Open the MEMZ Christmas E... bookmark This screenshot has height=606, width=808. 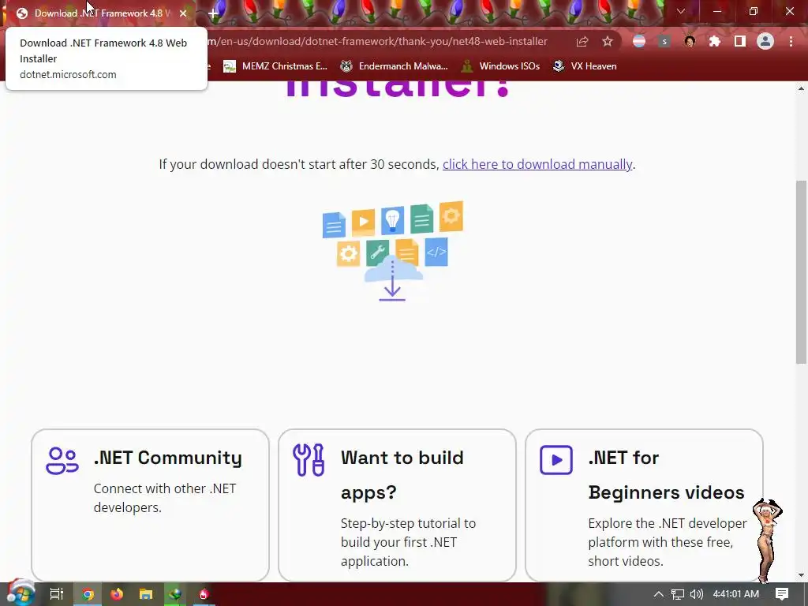tap(275, 66)
